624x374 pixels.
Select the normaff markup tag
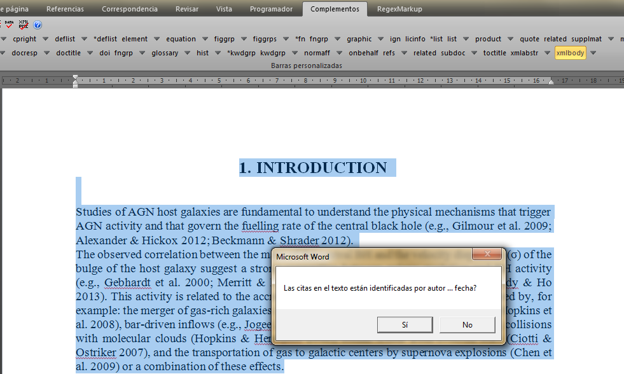(x=317, y=53)
